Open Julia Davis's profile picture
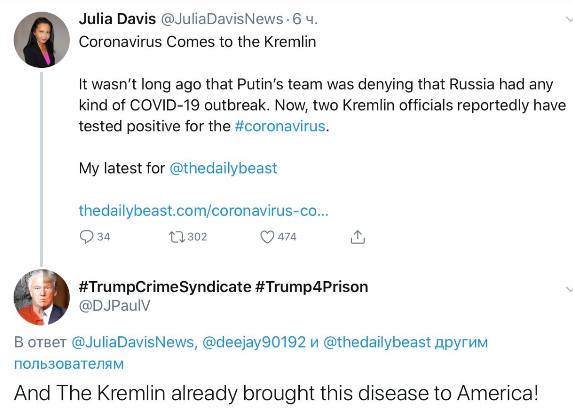The width and height of the screenshot is (573, 410). (x=41, y=40)
